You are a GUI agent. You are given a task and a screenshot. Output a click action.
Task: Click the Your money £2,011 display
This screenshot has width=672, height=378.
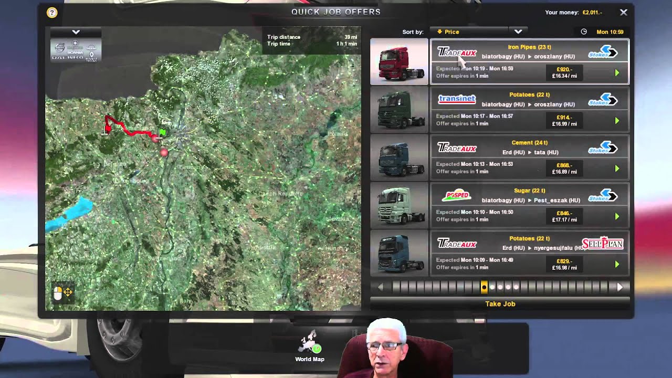click(573, 12)
